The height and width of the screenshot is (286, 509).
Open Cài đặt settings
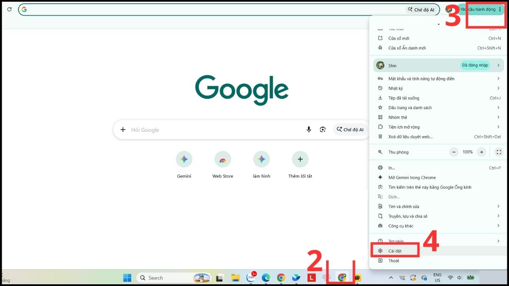pyautogui.click(x=439, y=251)
